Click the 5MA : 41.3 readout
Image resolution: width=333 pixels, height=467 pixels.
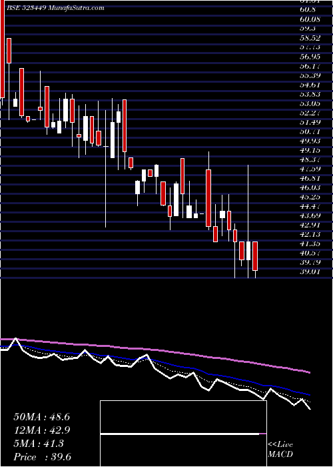[39, 444]
